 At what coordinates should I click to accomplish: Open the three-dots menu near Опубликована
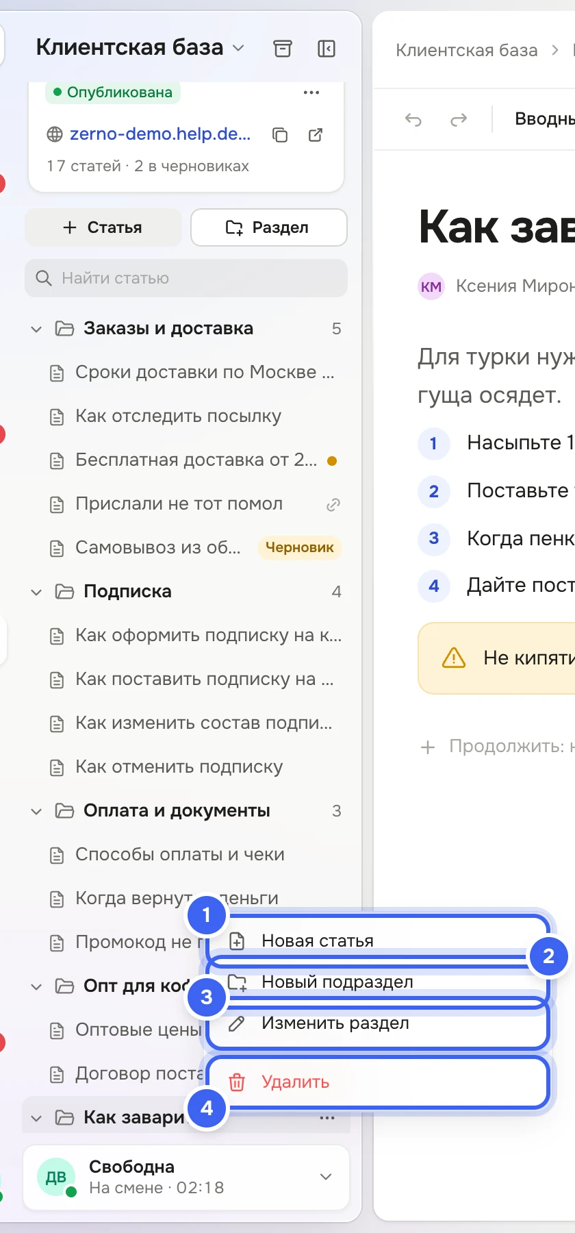coord(311,92)
